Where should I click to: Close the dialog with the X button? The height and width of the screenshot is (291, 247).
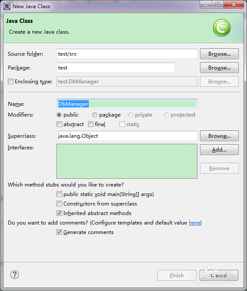pyautogui.click(x=234, y=4)
